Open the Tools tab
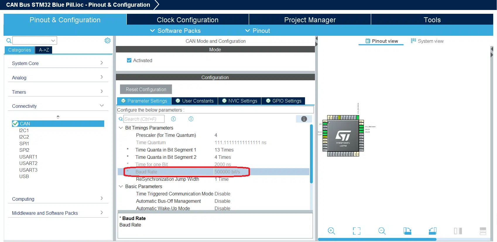This screenshot has height=242, width=497. click(x=432, y=20)
